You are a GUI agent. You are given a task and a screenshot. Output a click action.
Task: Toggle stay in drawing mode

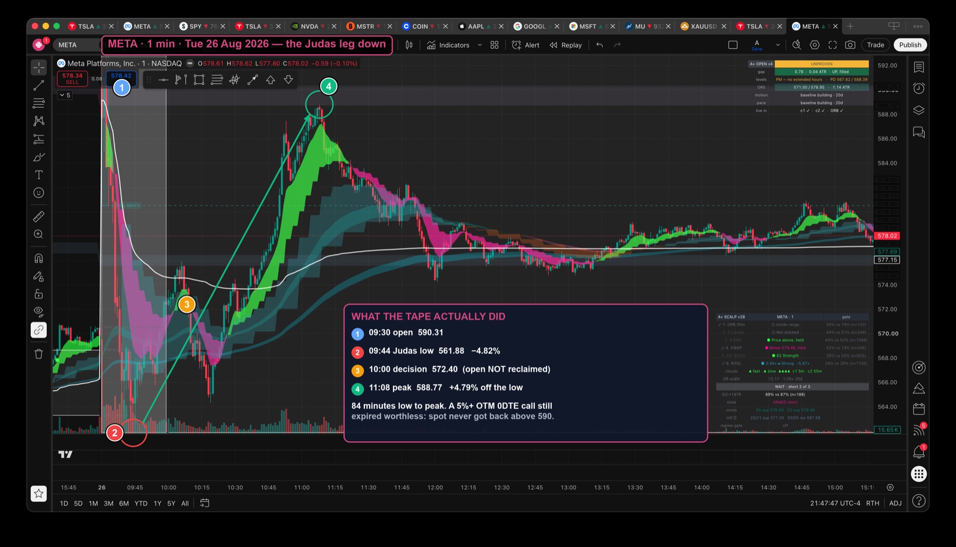coord(39,276)
